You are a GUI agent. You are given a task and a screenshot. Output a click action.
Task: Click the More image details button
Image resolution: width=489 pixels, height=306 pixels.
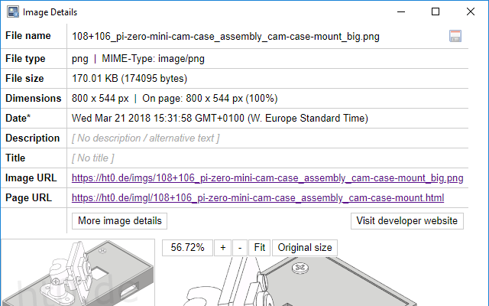tap(120, 220)
